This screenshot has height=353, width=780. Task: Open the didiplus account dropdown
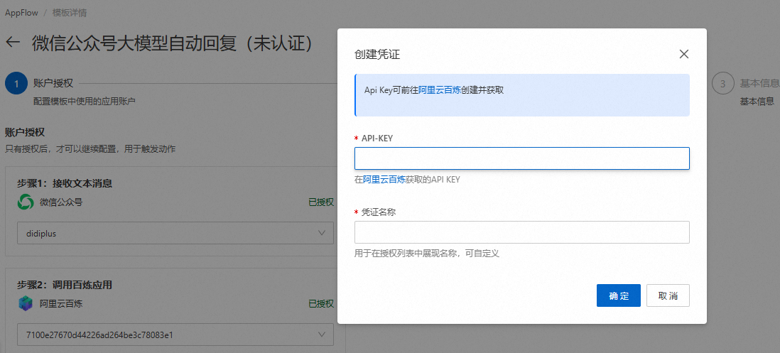(x=175, y=233)
